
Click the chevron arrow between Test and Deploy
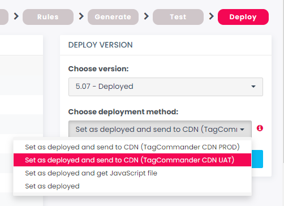pyautogui.click(x=212, y=16)
